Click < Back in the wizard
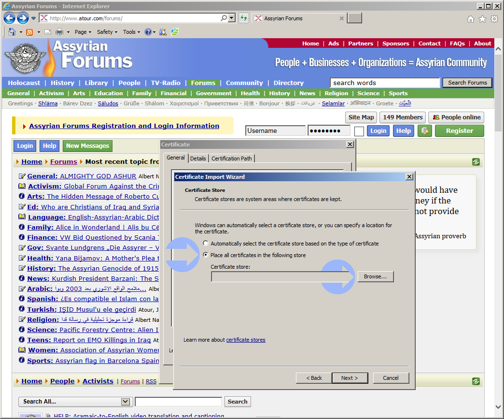The height and width of the screenshot is (419, 504). (314, 378)
